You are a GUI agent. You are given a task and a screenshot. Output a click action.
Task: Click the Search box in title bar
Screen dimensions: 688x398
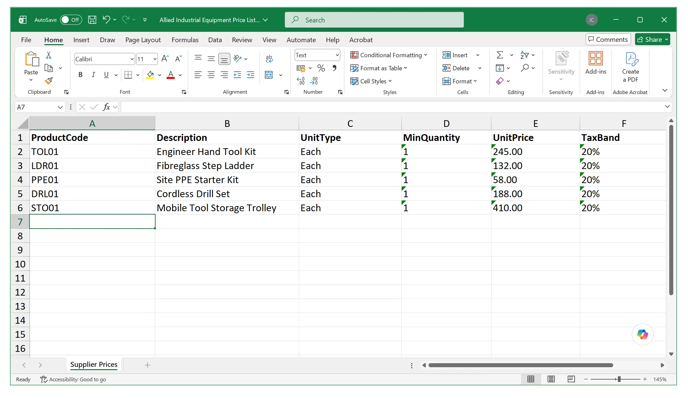(374, 20)
